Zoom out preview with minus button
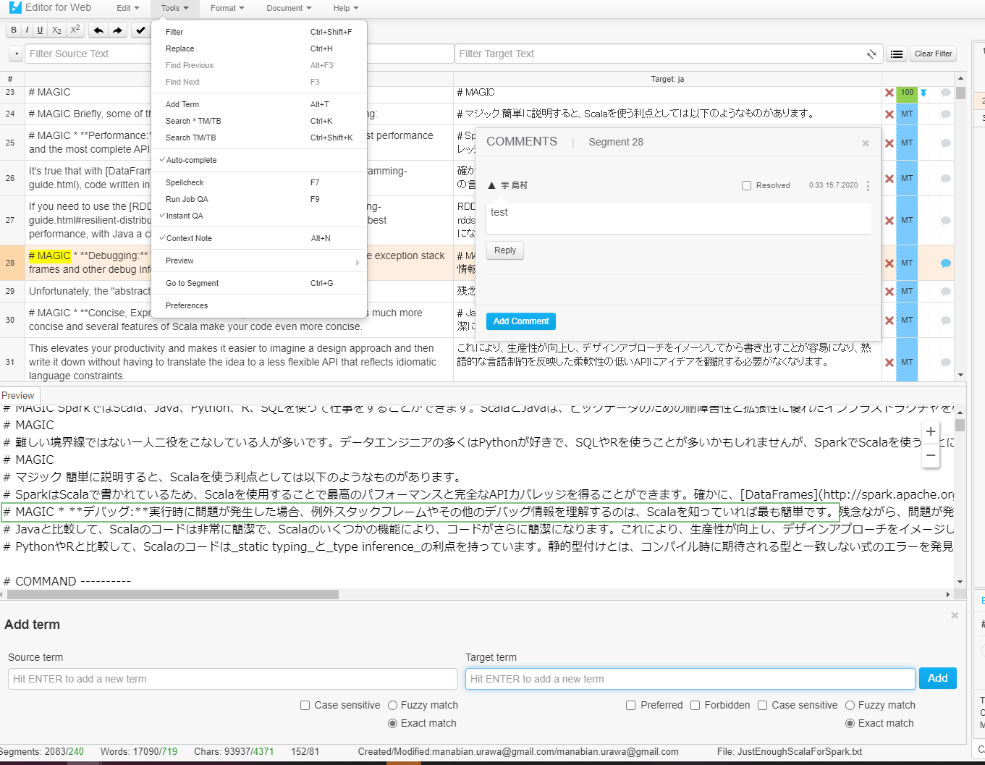The height and width of the screenshot is (765, 985). [x=931, y=456]
